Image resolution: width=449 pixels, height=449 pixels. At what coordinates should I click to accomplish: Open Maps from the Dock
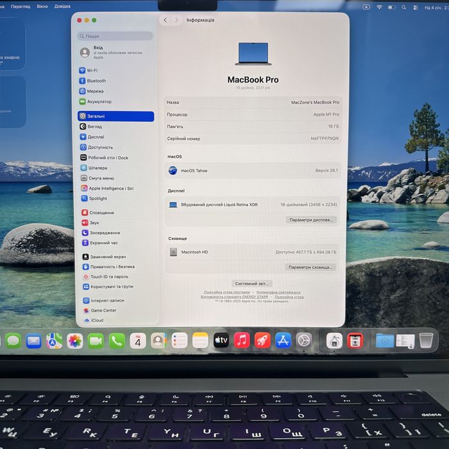pos(54,341)
